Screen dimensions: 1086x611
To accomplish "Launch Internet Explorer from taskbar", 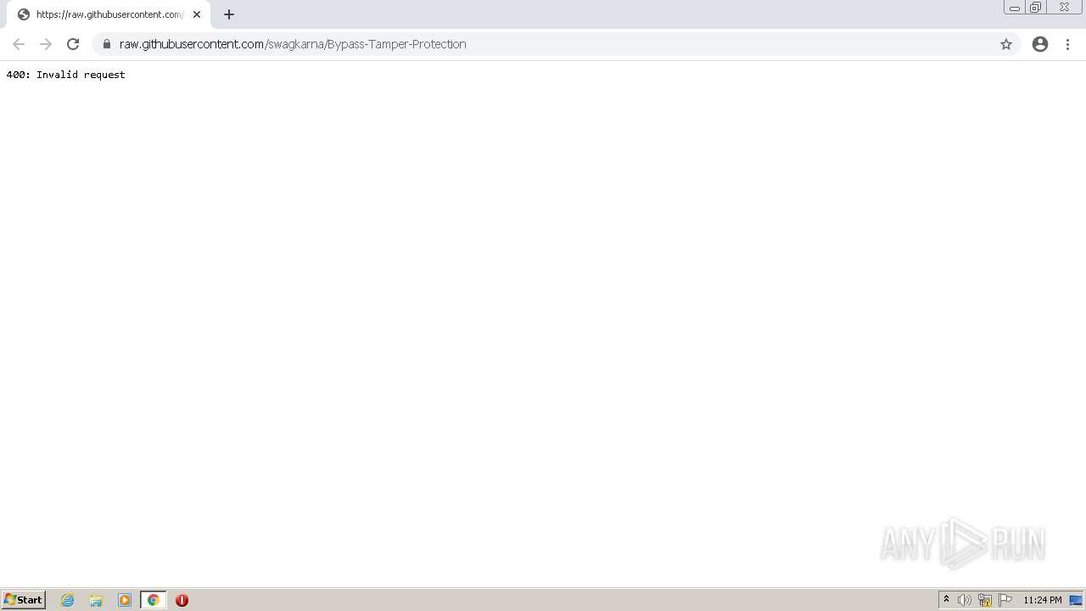I will tap(68, 600).
